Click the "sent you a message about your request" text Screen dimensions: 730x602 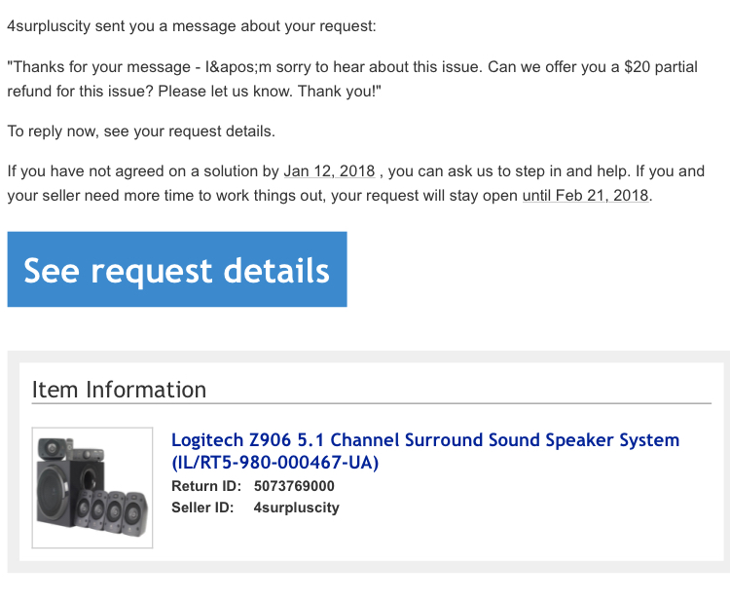[236, 24]
